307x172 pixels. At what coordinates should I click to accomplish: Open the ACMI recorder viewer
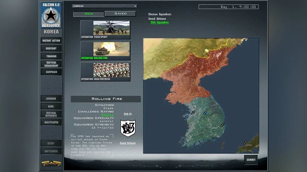[51, 107]
